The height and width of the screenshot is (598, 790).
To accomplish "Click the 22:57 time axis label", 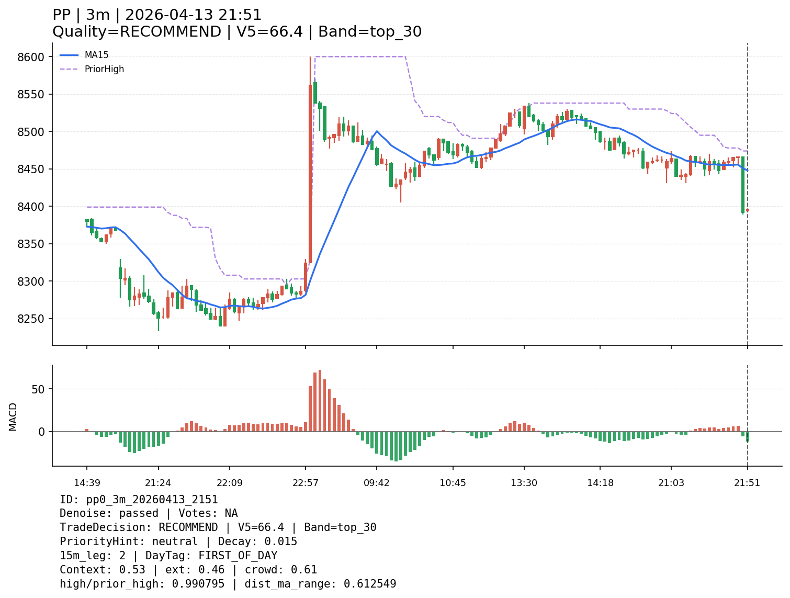I will 306,483.
